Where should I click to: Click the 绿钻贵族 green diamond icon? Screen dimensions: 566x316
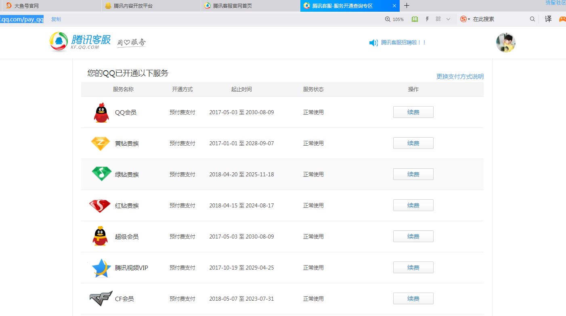101,174
